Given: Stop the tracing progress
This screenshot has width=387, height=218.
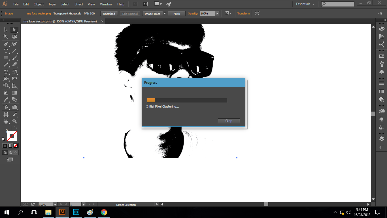Looking at the screenshot, I should point(229,121).
